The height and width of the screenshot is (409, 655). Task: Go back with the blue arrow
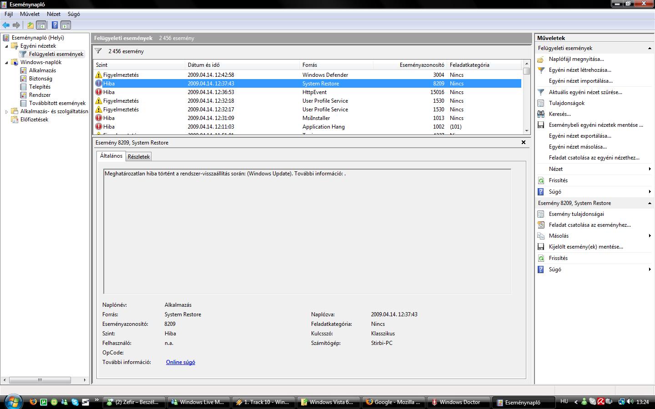pos(6,25)
